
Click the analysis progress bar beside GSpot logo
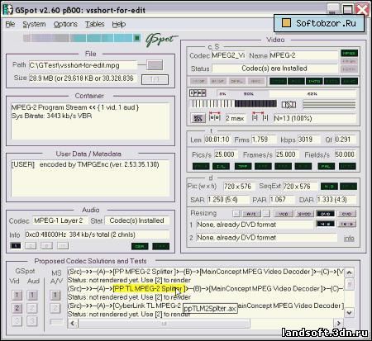82,38
